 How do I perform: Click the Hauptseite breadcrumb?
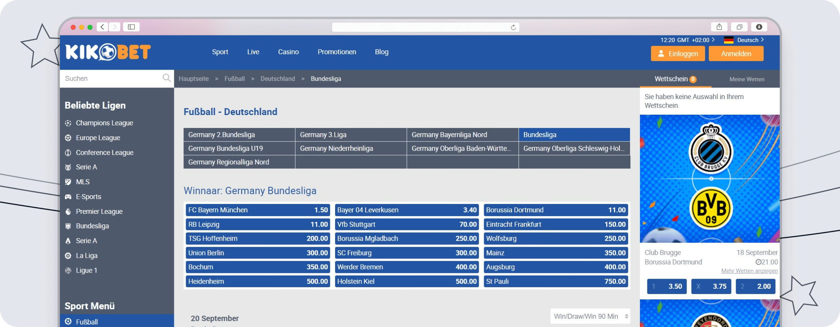194,79
